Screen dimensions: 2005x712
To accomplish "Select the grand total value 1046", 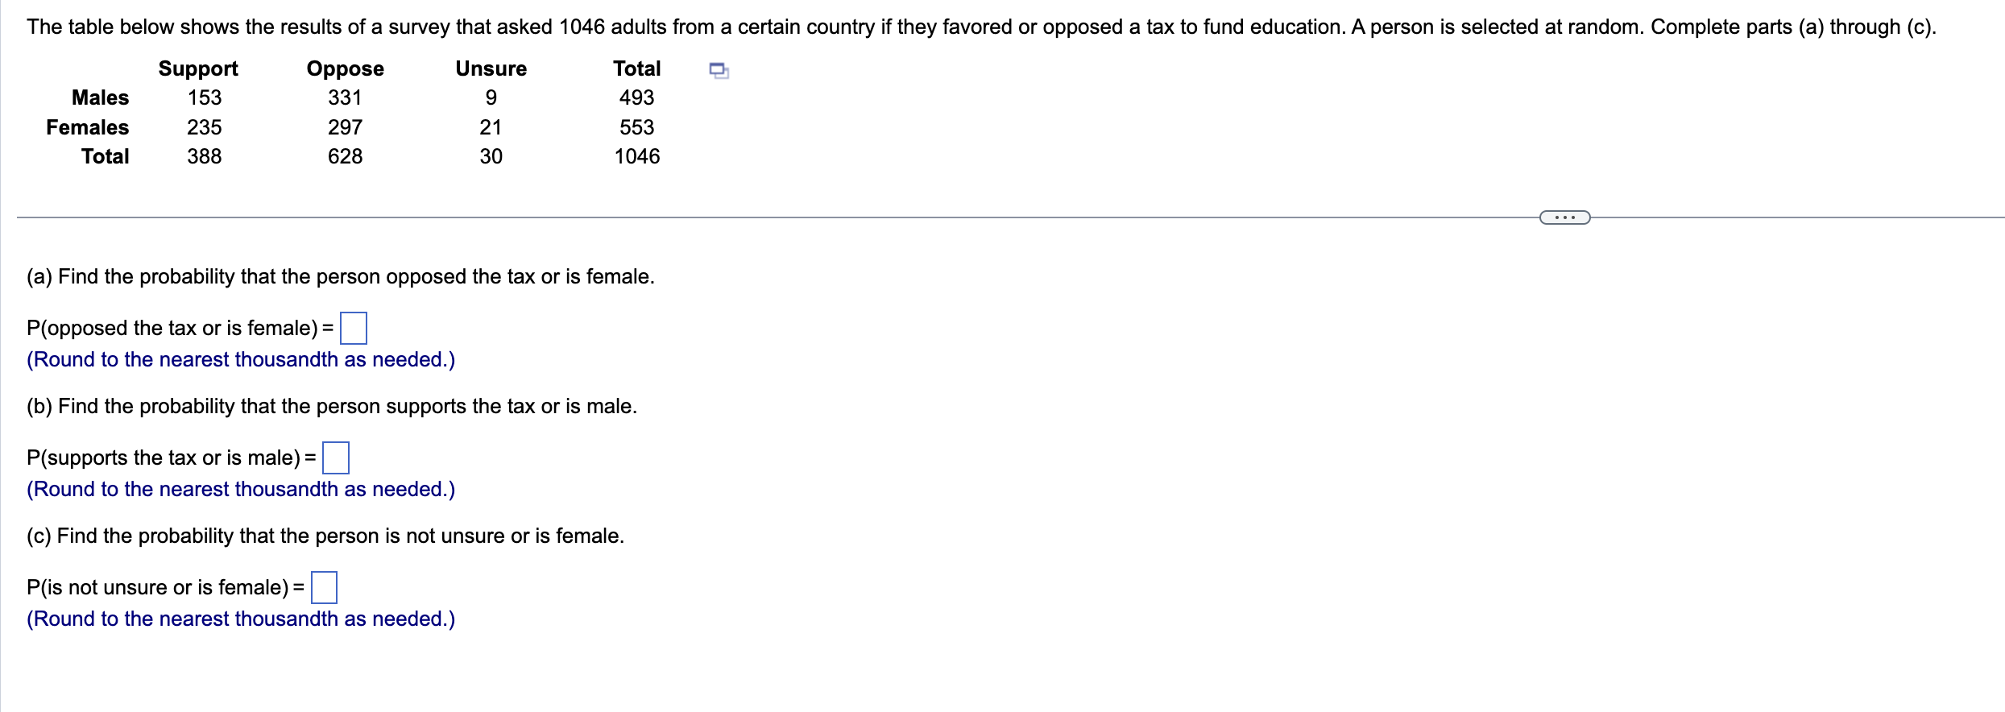I will point(637,156).
